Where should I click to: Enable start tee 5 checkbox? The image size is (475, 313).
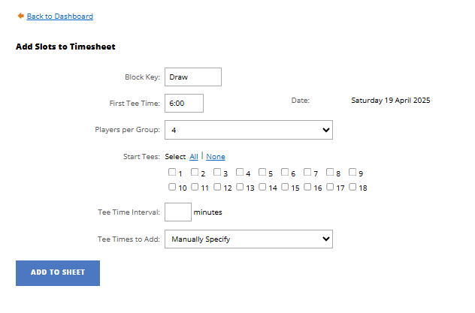tap(262, 173)
